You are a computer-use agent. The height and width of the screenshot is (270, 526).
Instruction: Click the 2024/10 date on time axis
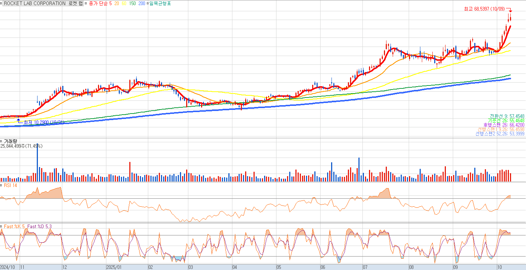[x=8, y=267]
